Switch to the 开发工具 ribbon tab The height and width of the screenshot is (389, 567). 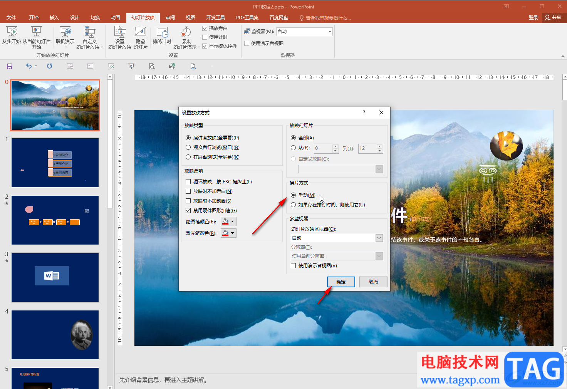coord(216,18)
